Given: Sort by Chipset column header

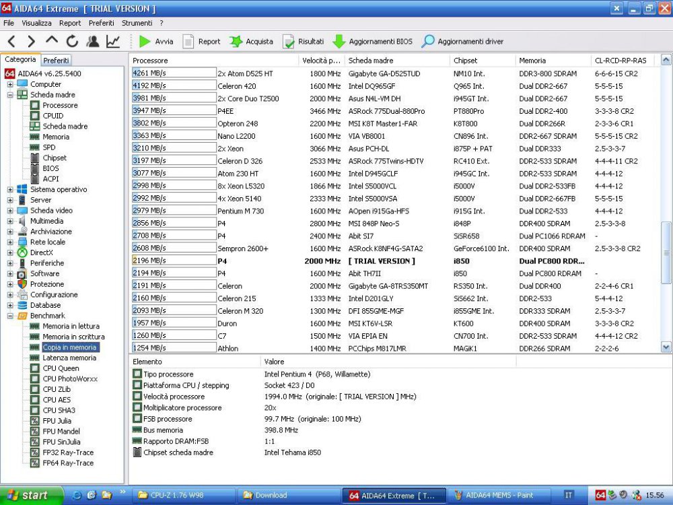Looking at the screenshot, I should click(x=466, y=61).
